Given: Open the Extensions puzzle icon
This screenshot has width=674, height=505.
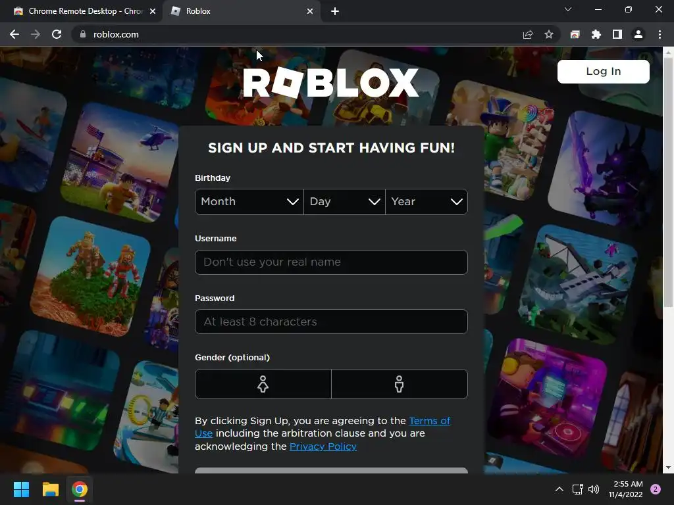Looking at the screenshot, I should 596,34.
